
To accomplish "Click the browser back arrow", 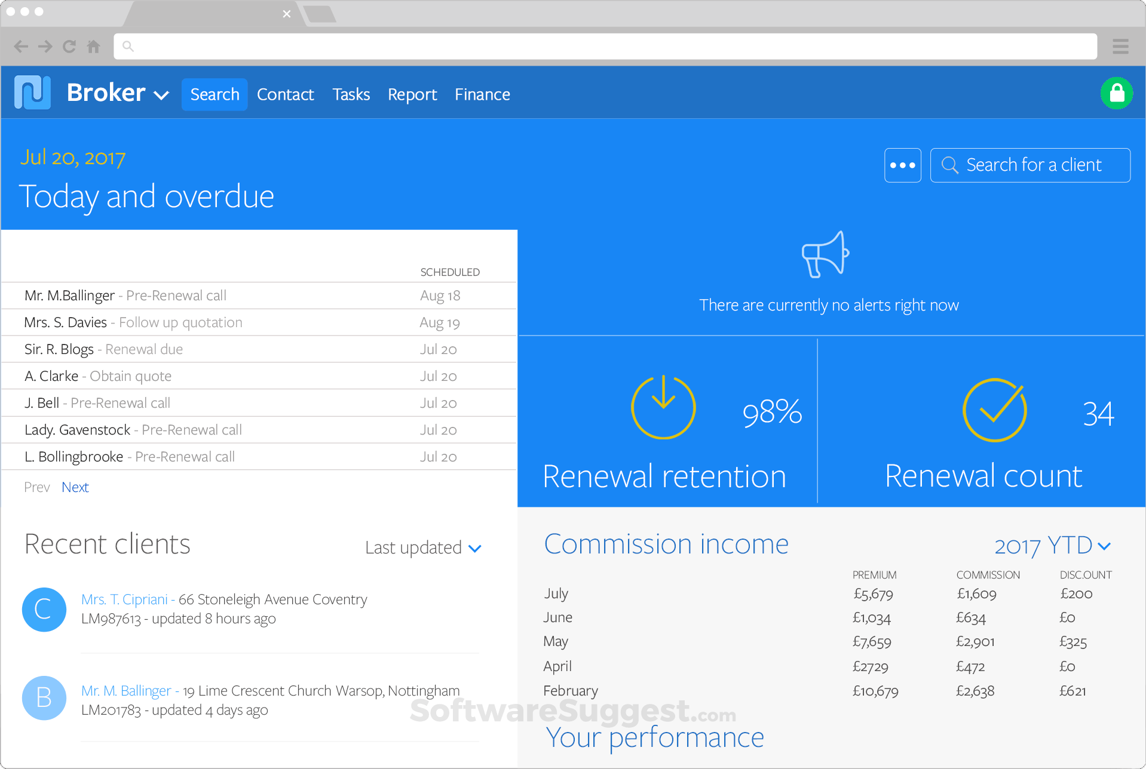I will (x=21, y=46).
